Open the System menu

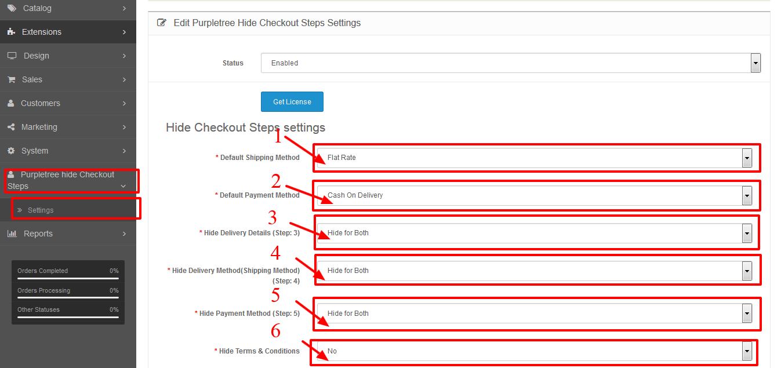coord(68,151)
